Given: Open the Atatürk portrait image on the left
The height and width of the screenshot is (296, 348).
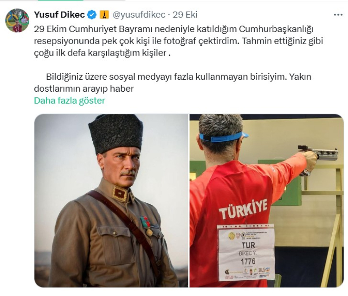Looking at the screenshot, I should pos(111,201).
